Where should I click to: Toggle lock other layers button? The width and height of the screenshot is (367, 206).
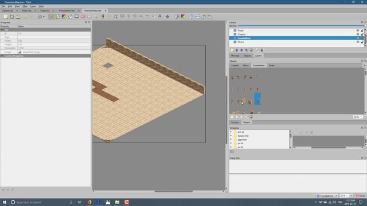[x=262, y=50]
